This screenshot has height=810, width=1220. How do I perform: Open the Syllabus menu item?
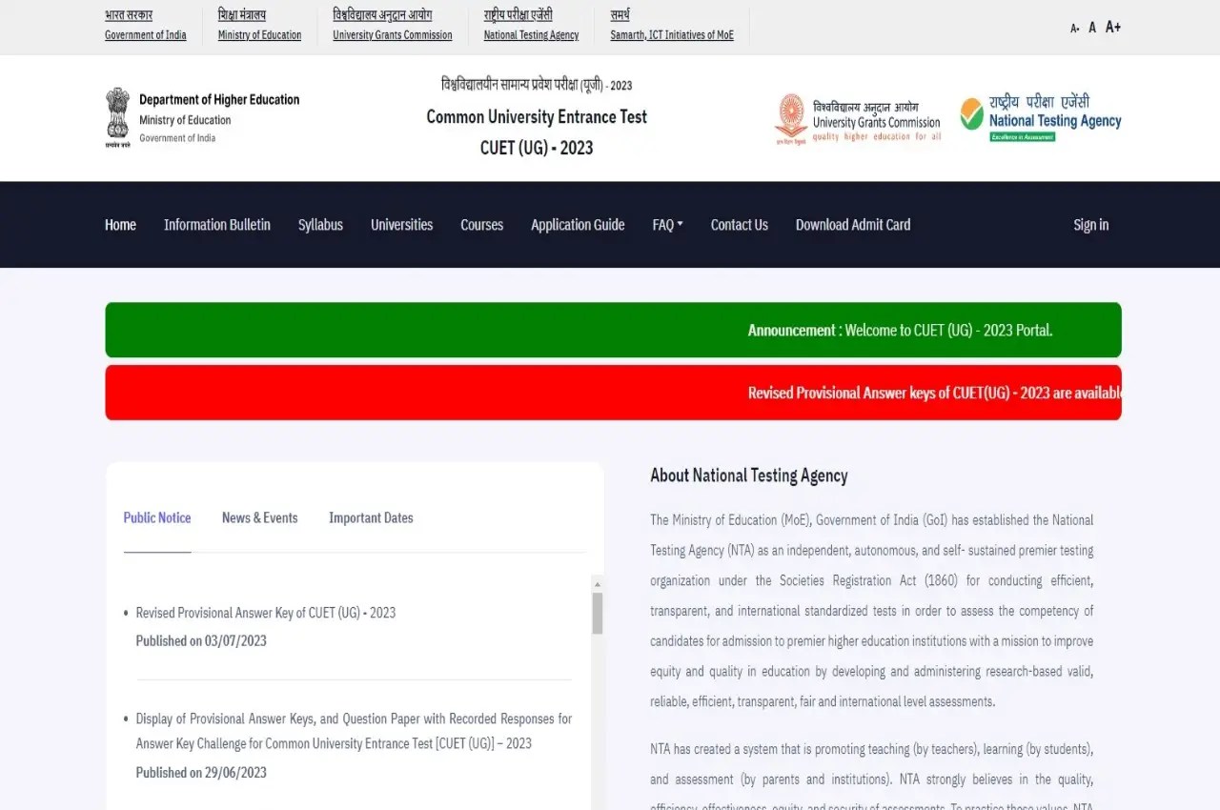(320, 225)
